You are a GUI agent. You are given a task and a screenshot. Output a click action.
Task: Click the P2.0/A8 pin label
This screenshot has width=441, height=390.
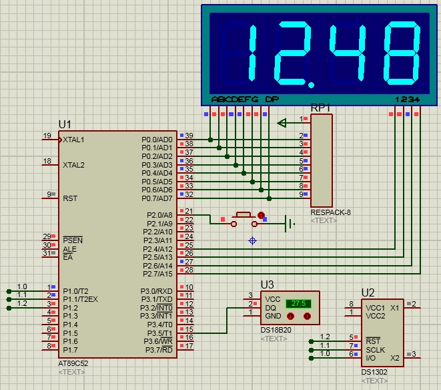point(159,215)
